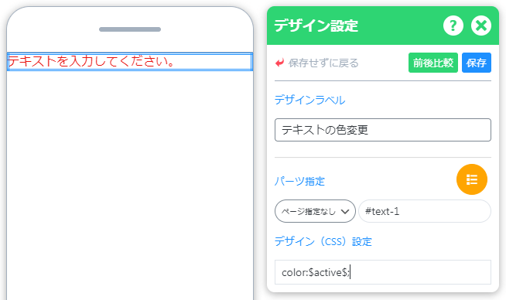The height and width of the screenshot is (300, 506).
Task: Click the パーツ指定 section heading
Action: pyautogui.click(x=299, y=181)
